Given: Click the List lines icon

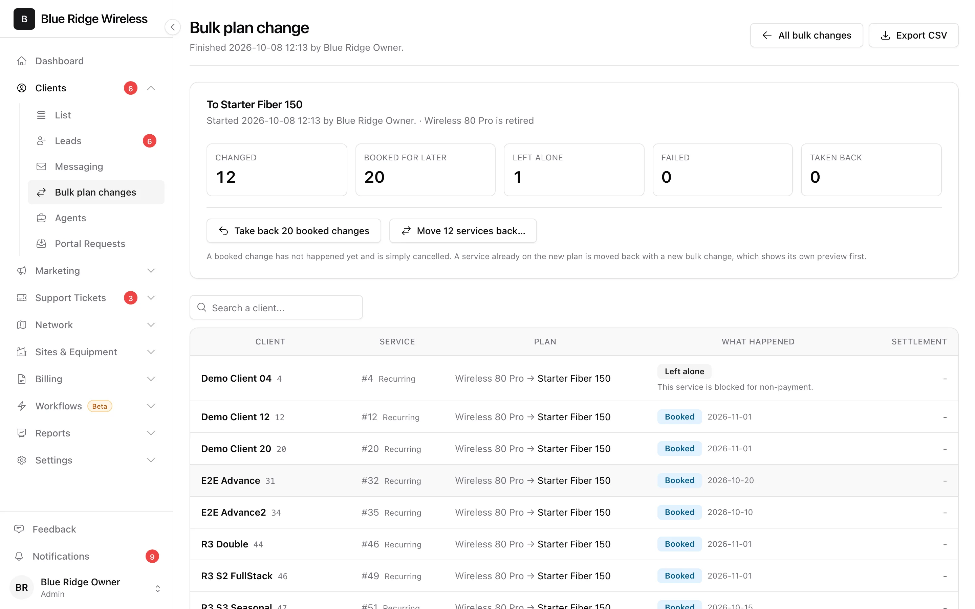Looking at the screenshot, I should point(41,115).
